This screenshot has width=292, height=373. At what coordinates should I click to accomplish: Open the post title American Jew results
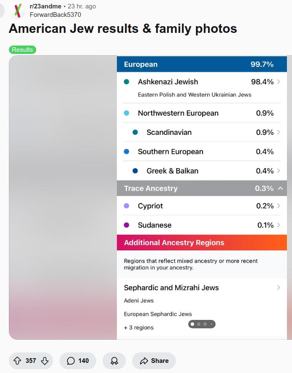pyautogui.click(x=123, y=29)
